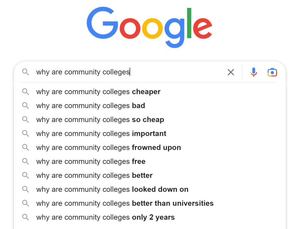Image resolution: width=293 pixels, height=229 pixels.
Task: Select suggestion "why are community colleges free"
Action: coord(91,161)
